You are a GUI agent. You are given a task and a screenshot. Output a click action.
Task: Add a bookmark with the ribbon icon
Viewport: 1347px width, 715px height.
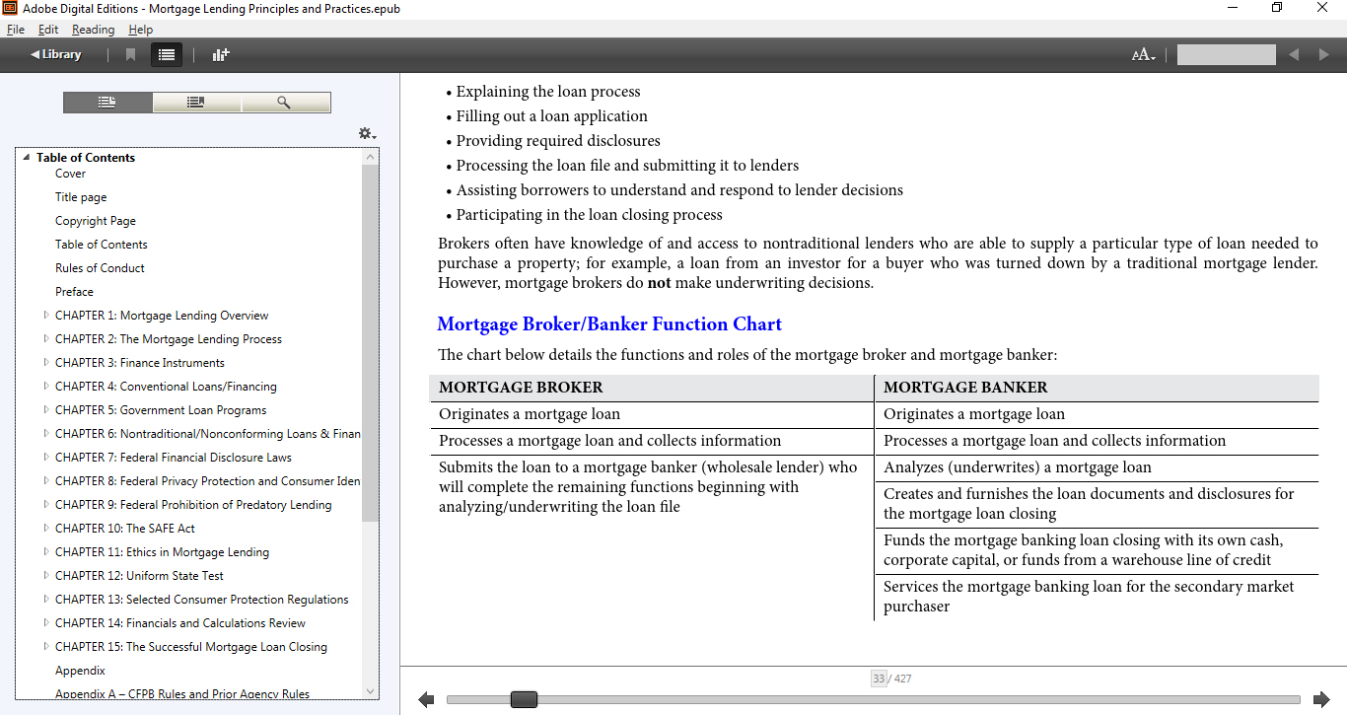pyautogui.click(x=130, y=54)
